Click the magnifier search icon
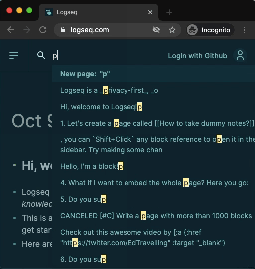255x269 pixels. click(x=41, y=55)
